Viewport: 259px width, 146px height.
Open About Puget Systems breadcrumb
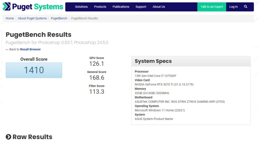pyautogui.click(x=32, y=18)
